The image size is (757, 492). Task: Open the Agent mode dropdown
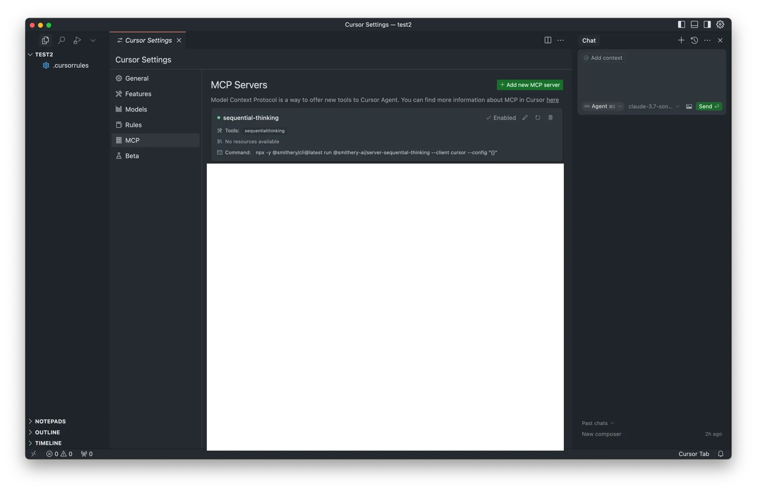pyautogui.click(x=603, y=107)
